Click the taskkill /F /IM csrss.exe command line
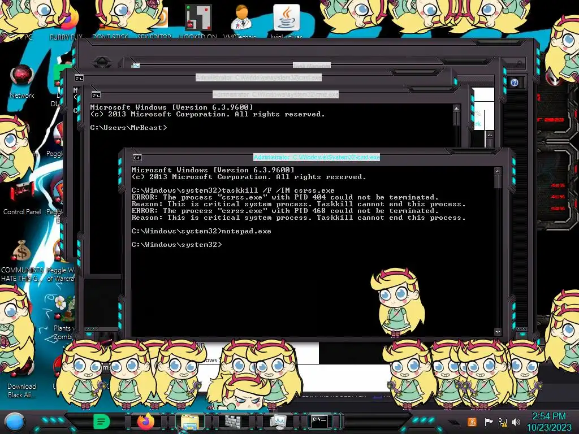This screenshot has width=579, height=434. pos(233,191)
